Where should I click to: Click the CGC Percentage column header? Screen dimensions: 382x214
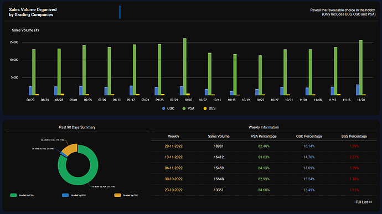tap(309, 137)
